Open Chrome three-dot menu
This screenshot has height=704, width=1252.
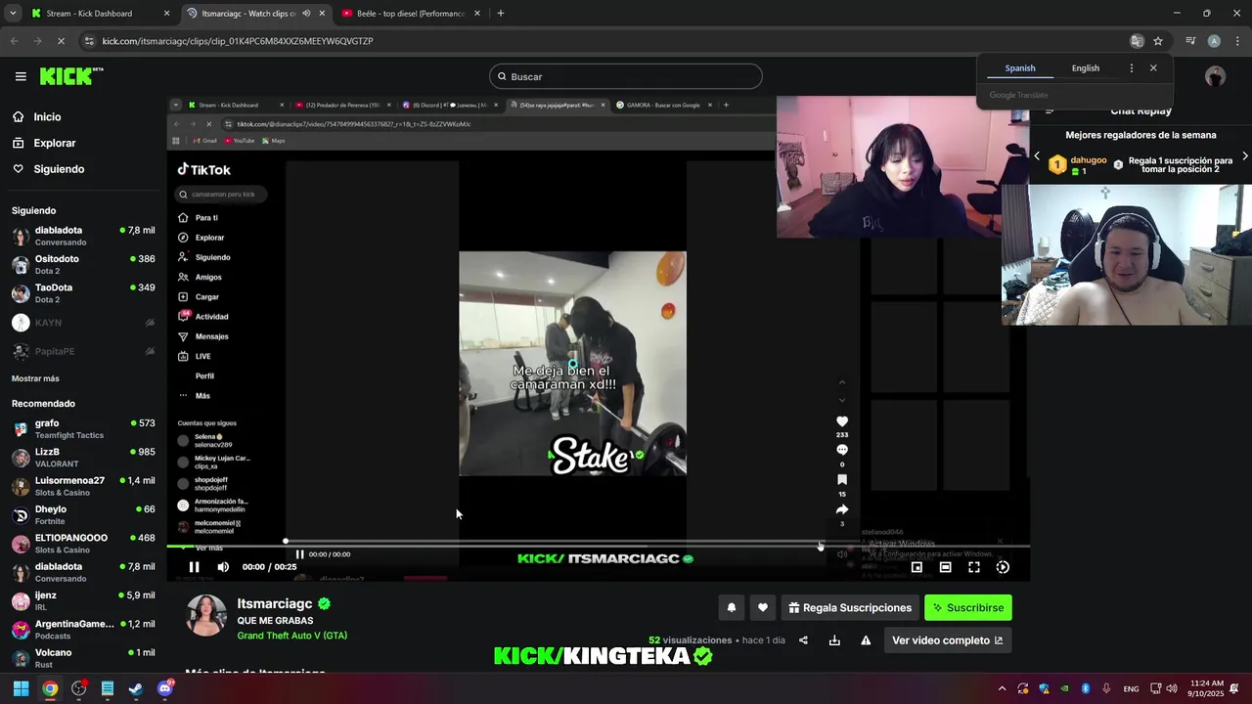pyautogui.click(x=1235, y=41)
